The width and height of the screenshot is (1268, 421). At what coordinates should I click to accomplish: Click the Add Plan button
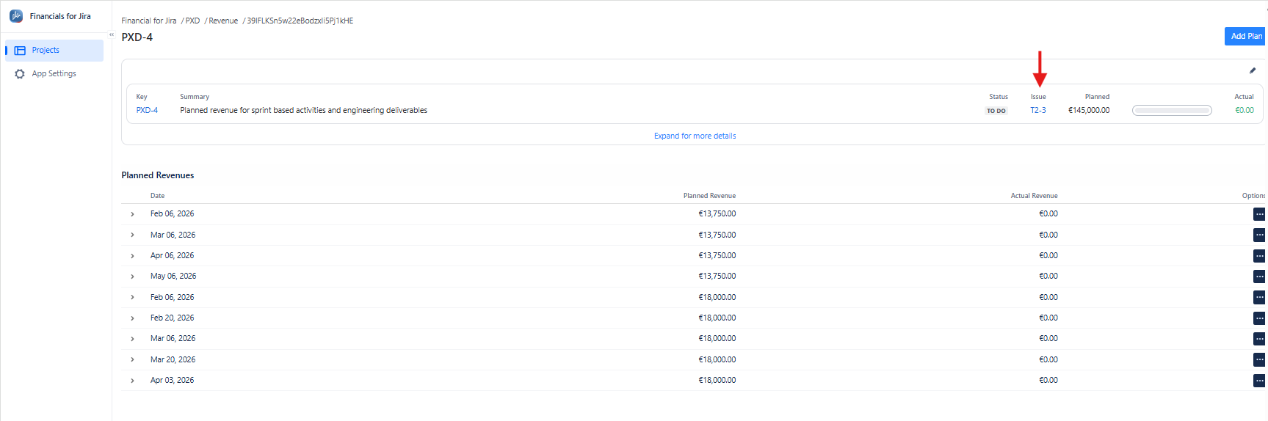coord(1246,36)
